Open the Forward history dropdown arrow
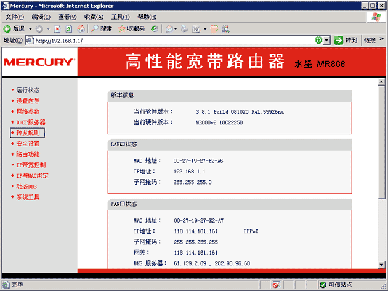 pos(49,29)
